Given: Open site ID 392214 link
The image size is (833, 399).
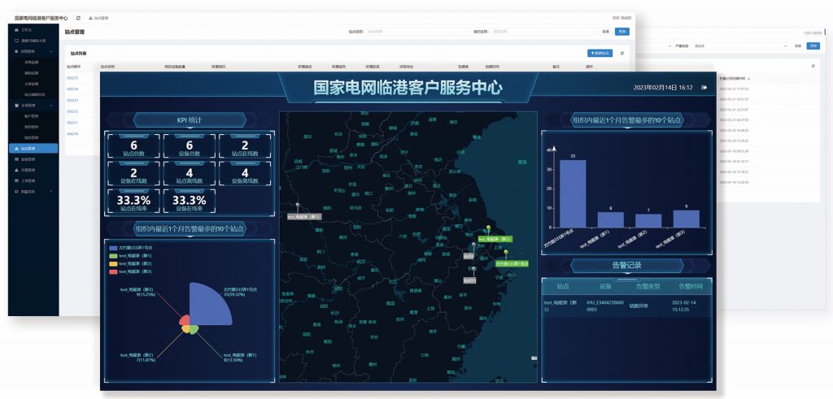Looking at the screenshot, I should coord(72,89).
